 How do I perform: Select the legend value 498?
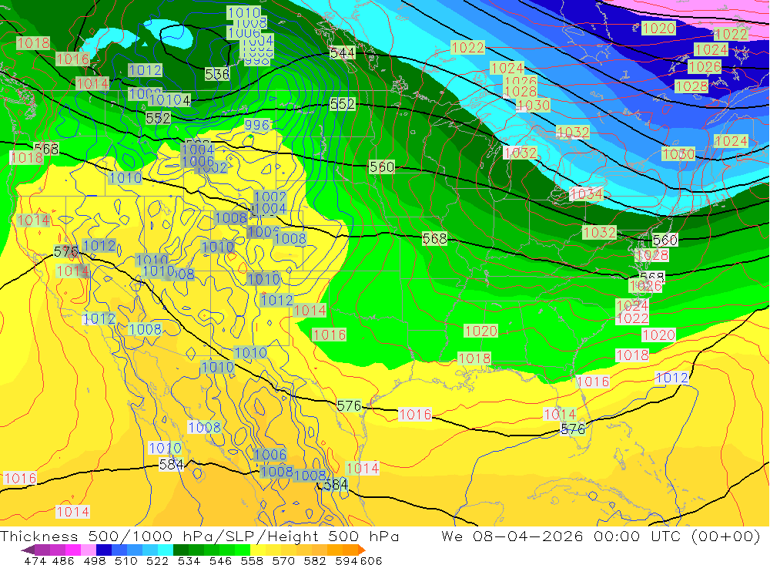[x=94, y=560]
